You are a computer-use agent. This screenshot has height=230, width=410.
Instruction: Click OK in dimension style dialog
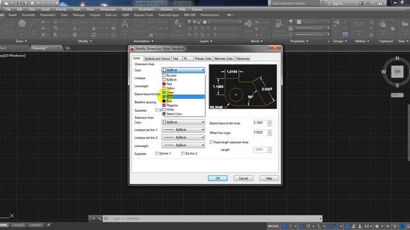[218, 178]
